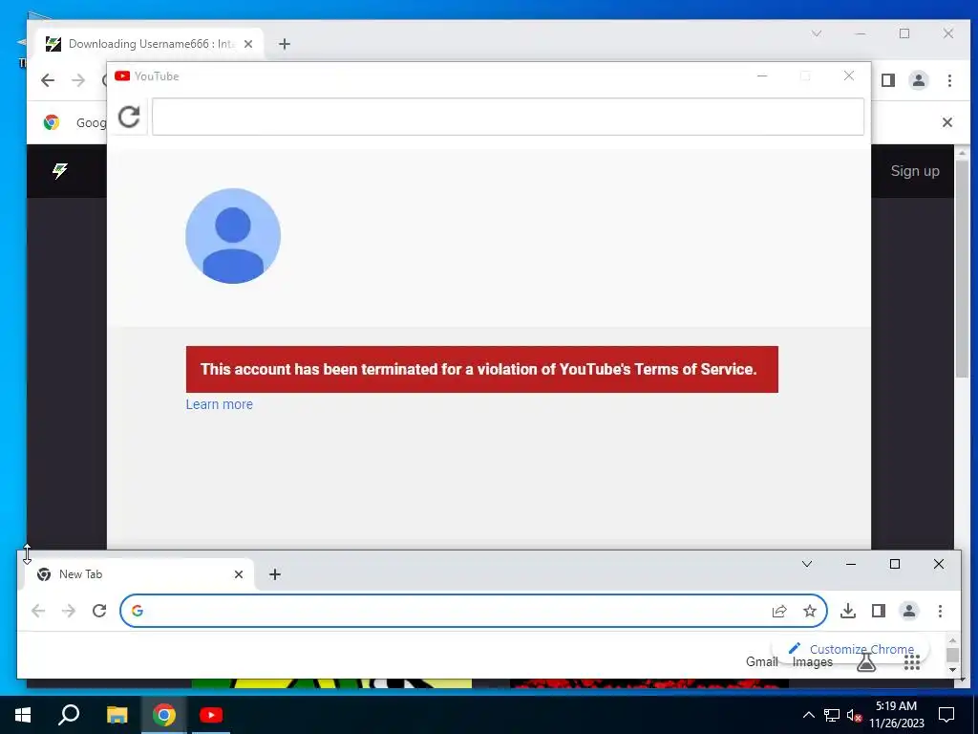
Task: Click the YouTube logo in popup title bar
Action: pos(122,76)
